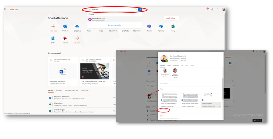The width and height of the screenshot is (273, 139).
Task: Select Files tab on profile card
Action: [x=182, y=66]
